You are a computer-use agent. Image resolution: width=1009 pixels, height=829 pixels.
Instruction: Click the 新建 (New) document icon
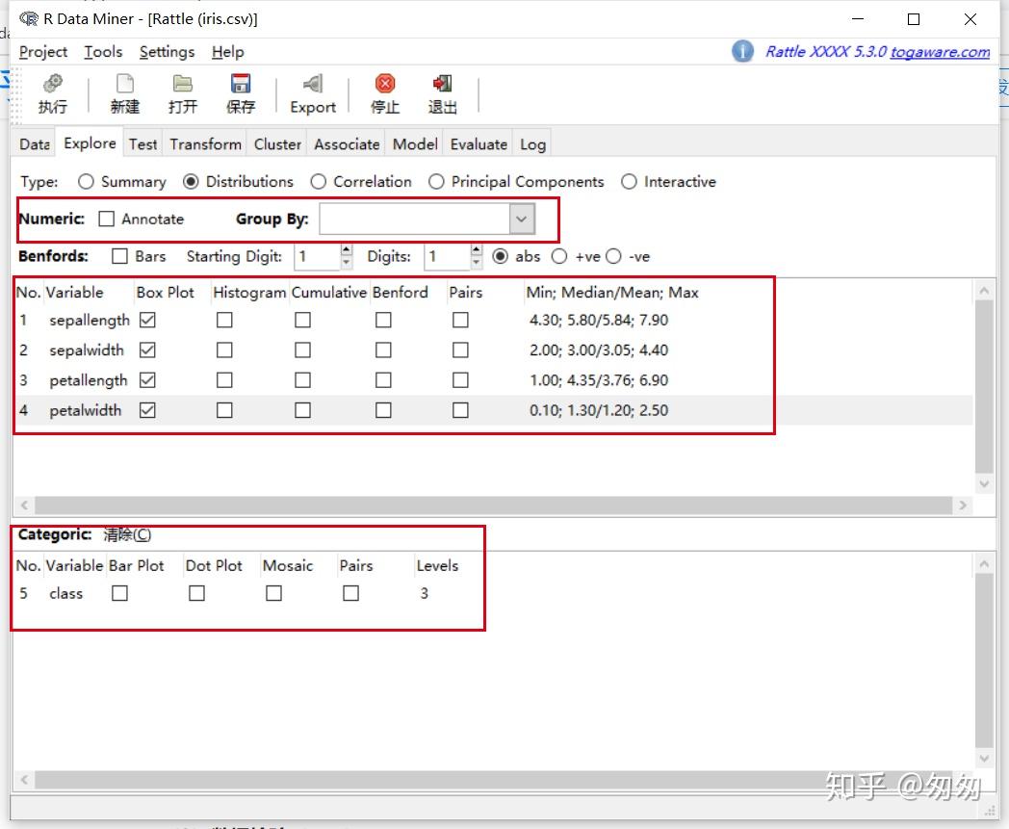(x=124, y=85)
